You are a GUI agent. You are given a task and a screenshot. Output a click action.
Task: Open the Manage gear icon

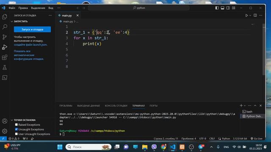(5, 131)
